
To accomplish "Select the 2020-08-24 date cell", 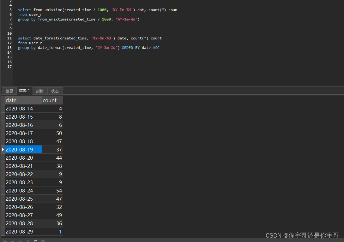I will 23,191.
